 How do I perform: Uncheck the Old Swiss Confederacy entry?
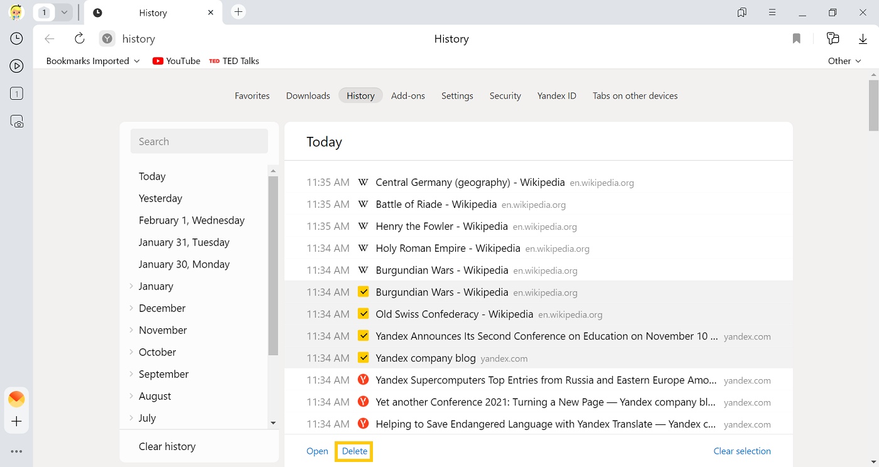coord(363,314)
